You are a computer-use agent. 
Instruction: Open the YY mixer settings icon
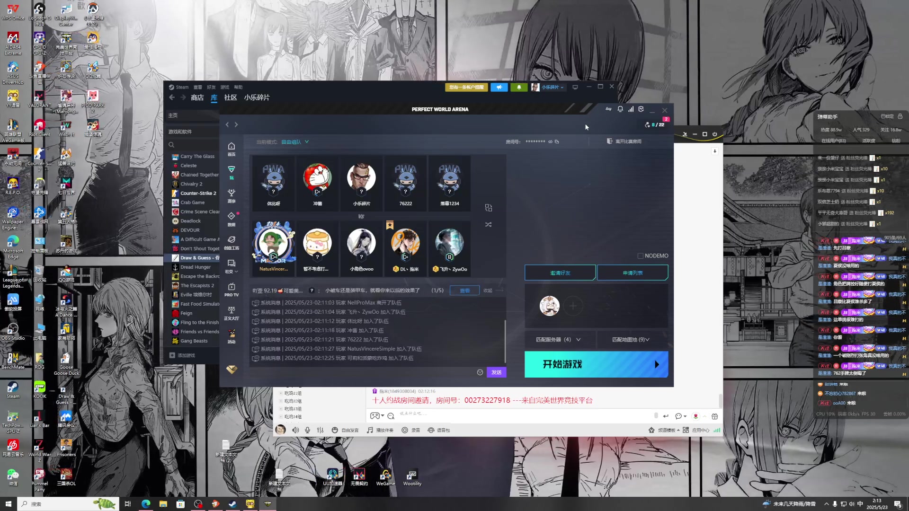point(321,430)
